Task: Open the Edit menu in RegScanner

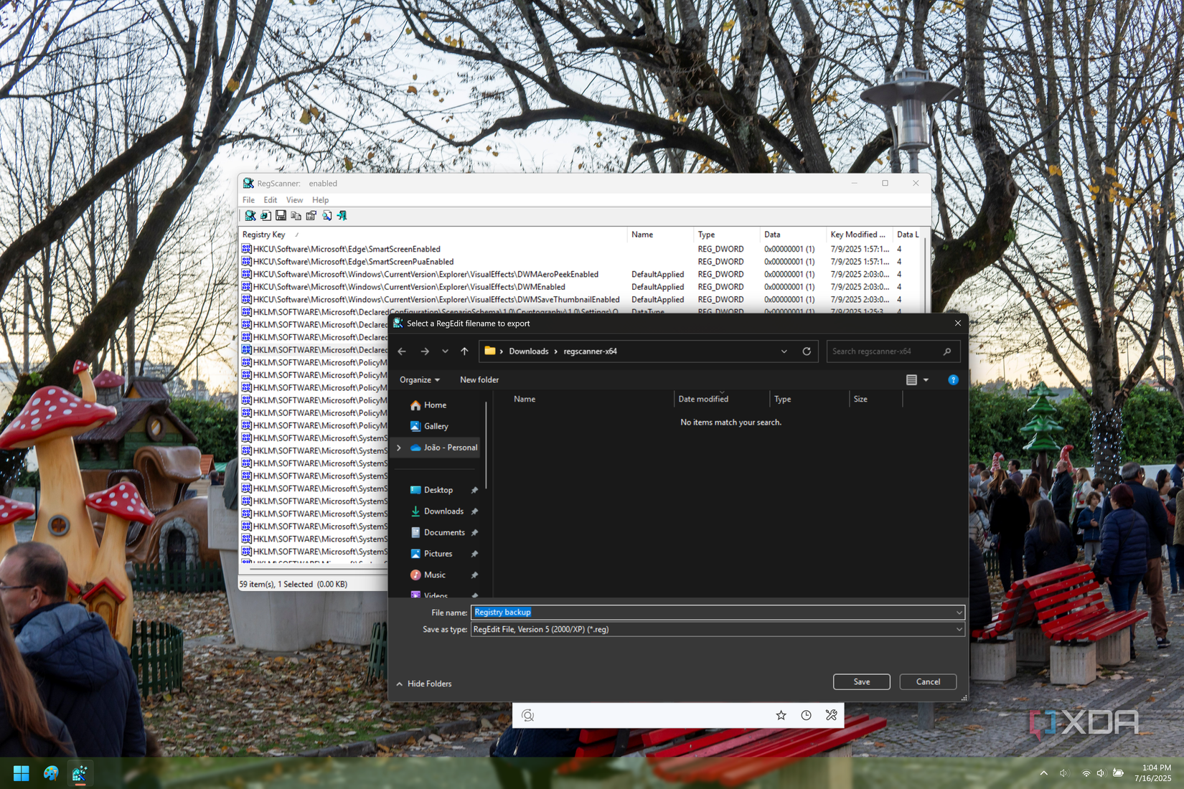Action: pos(270,199)
